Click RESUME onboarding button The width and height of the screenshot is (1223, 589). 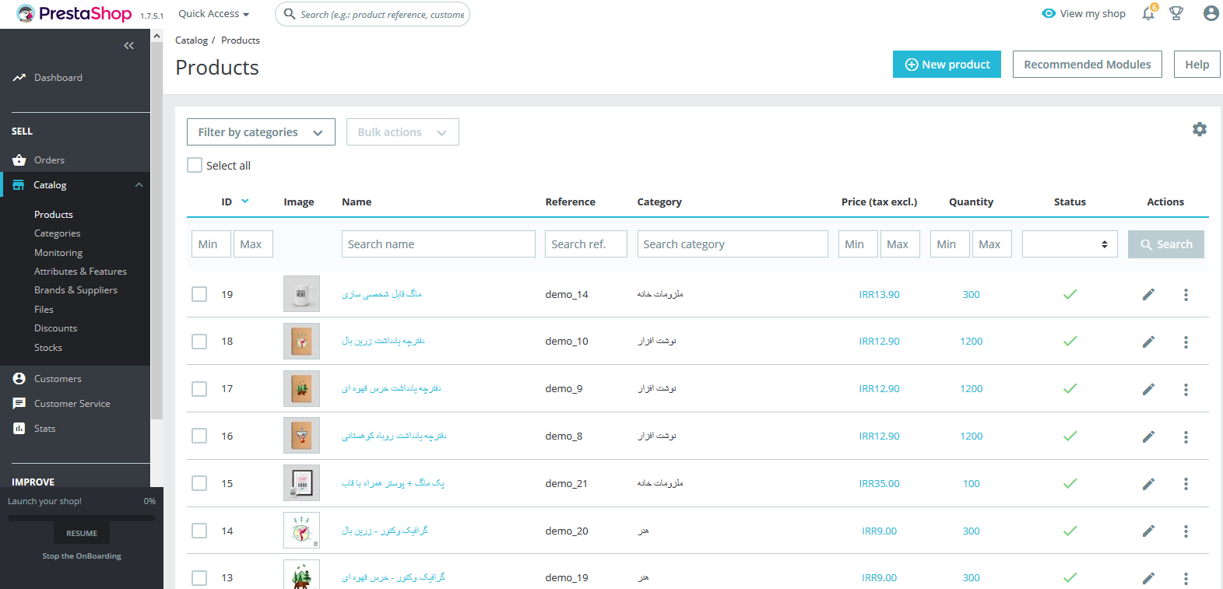(82, 533)
